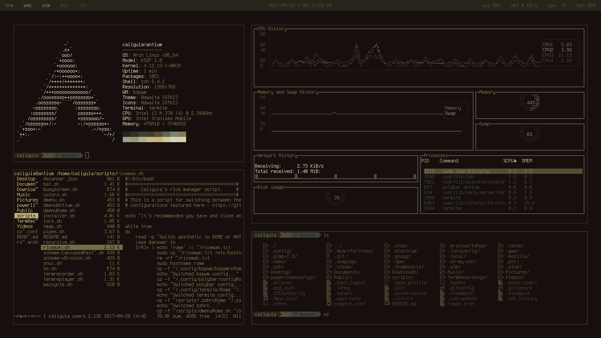Click the PID column header in gtop
The width and height of the screenshot is (601, 338).
click(x=425, y=161)
